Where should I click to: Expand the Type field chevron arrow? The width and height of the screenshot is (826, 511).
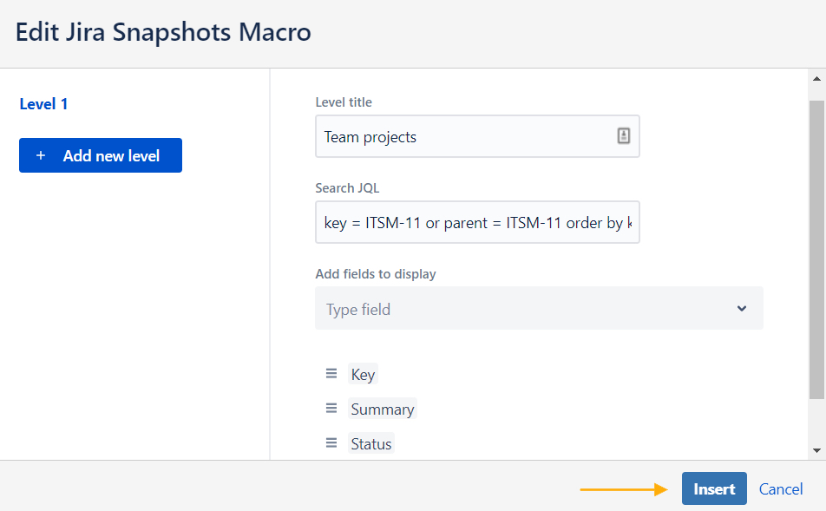tap(742, 308)
